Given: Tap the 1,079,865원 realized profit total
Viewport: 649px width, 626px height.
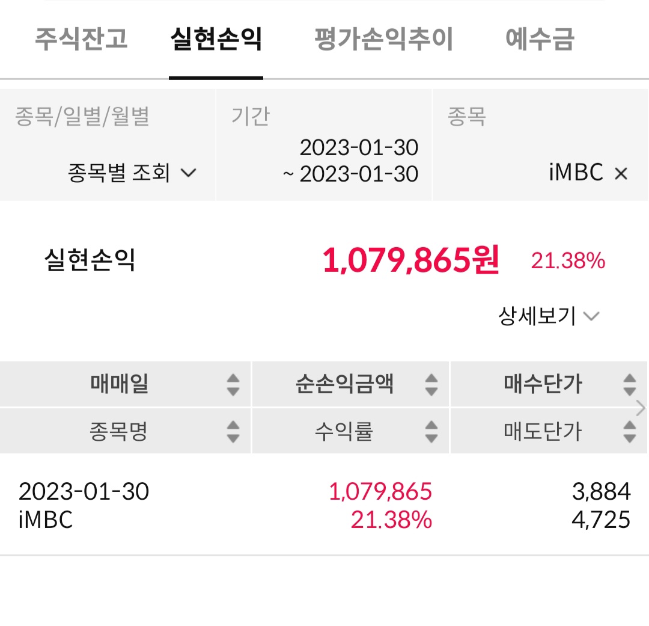Looking at the screenshot, I should (x=410, y=260).
